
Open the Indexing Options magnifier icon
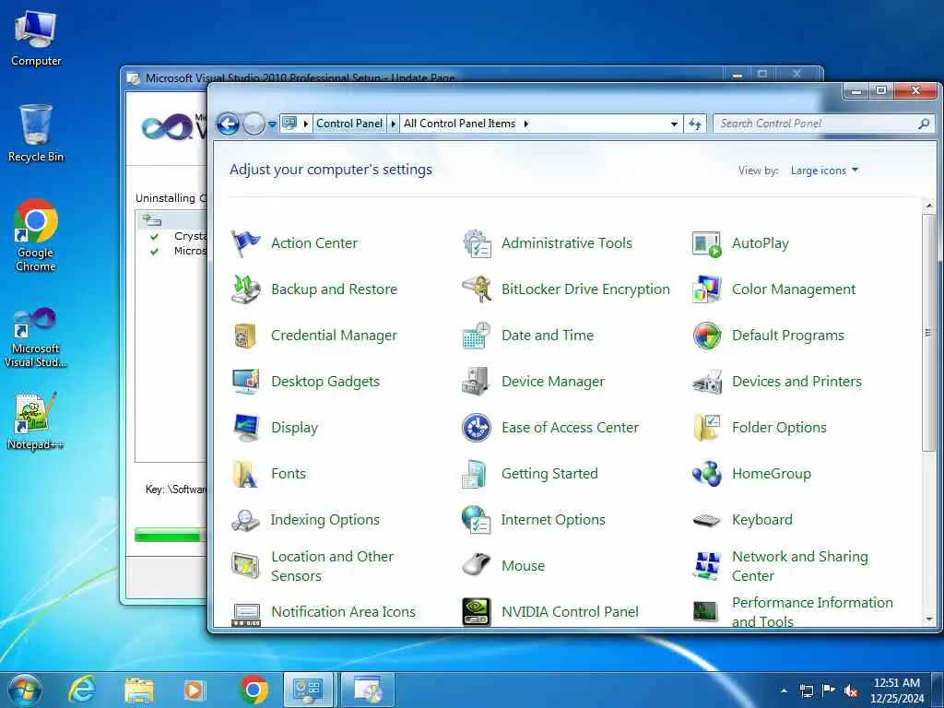(245, 520)
